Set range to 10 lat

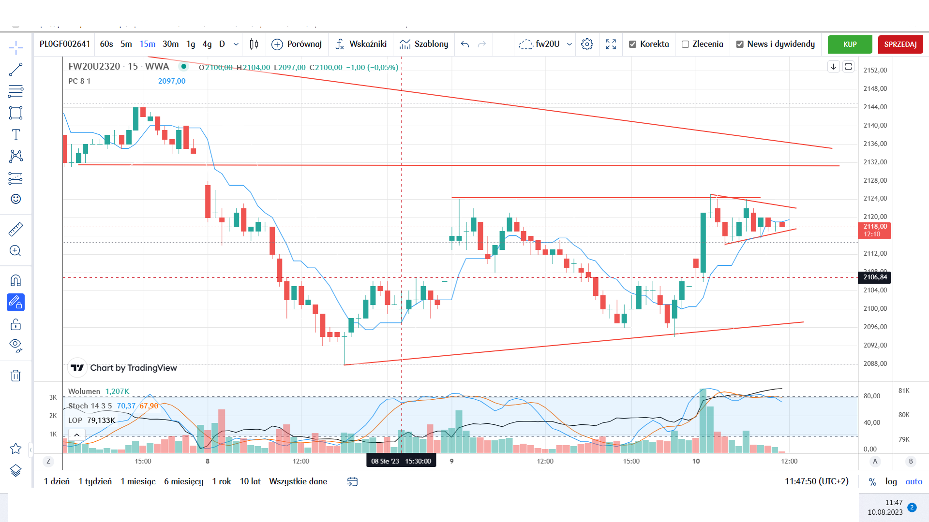[x=250, y=481]
